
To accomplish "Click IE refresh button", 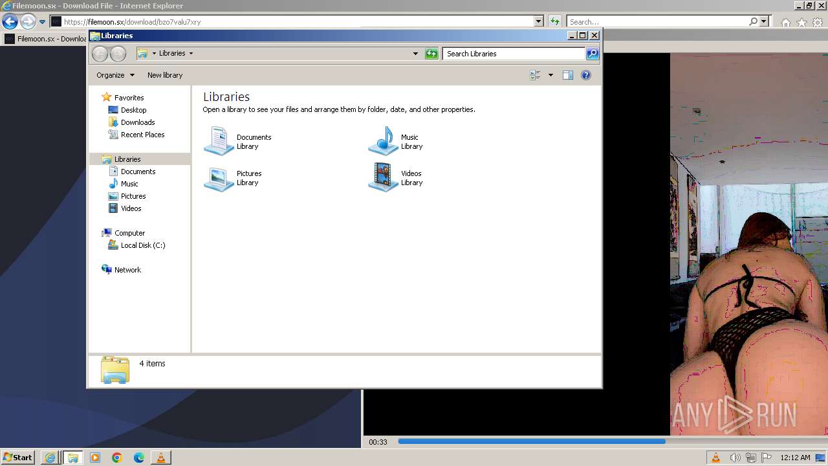I will click(554, 22).
